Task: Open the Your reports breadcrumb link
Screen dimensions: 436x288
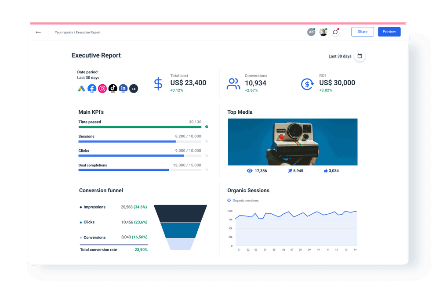Action: 64,32
